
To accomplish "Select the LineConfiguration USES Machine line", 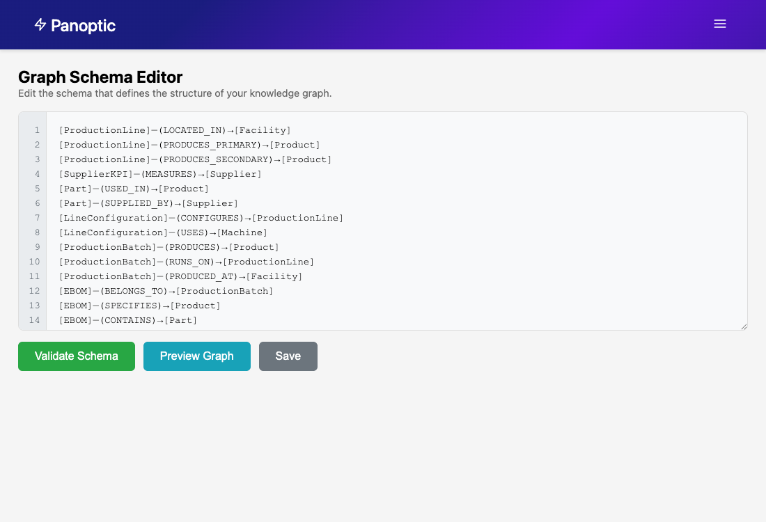I will 163,232.
